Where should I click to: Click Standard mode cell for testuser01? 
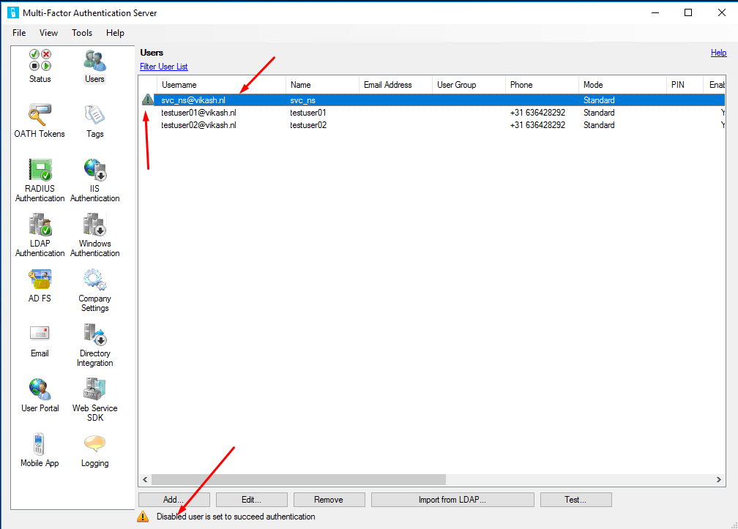coord(599,113)
